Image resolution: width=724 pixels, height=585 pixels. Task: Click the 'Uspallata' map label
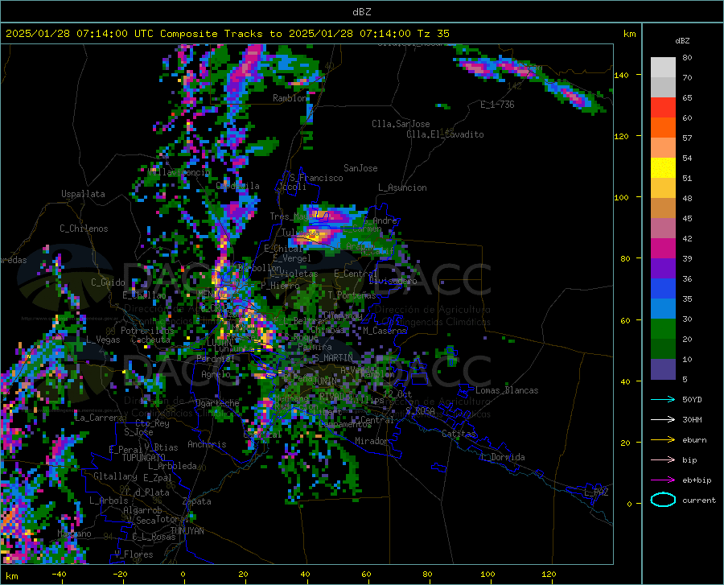tap(83, 194)
